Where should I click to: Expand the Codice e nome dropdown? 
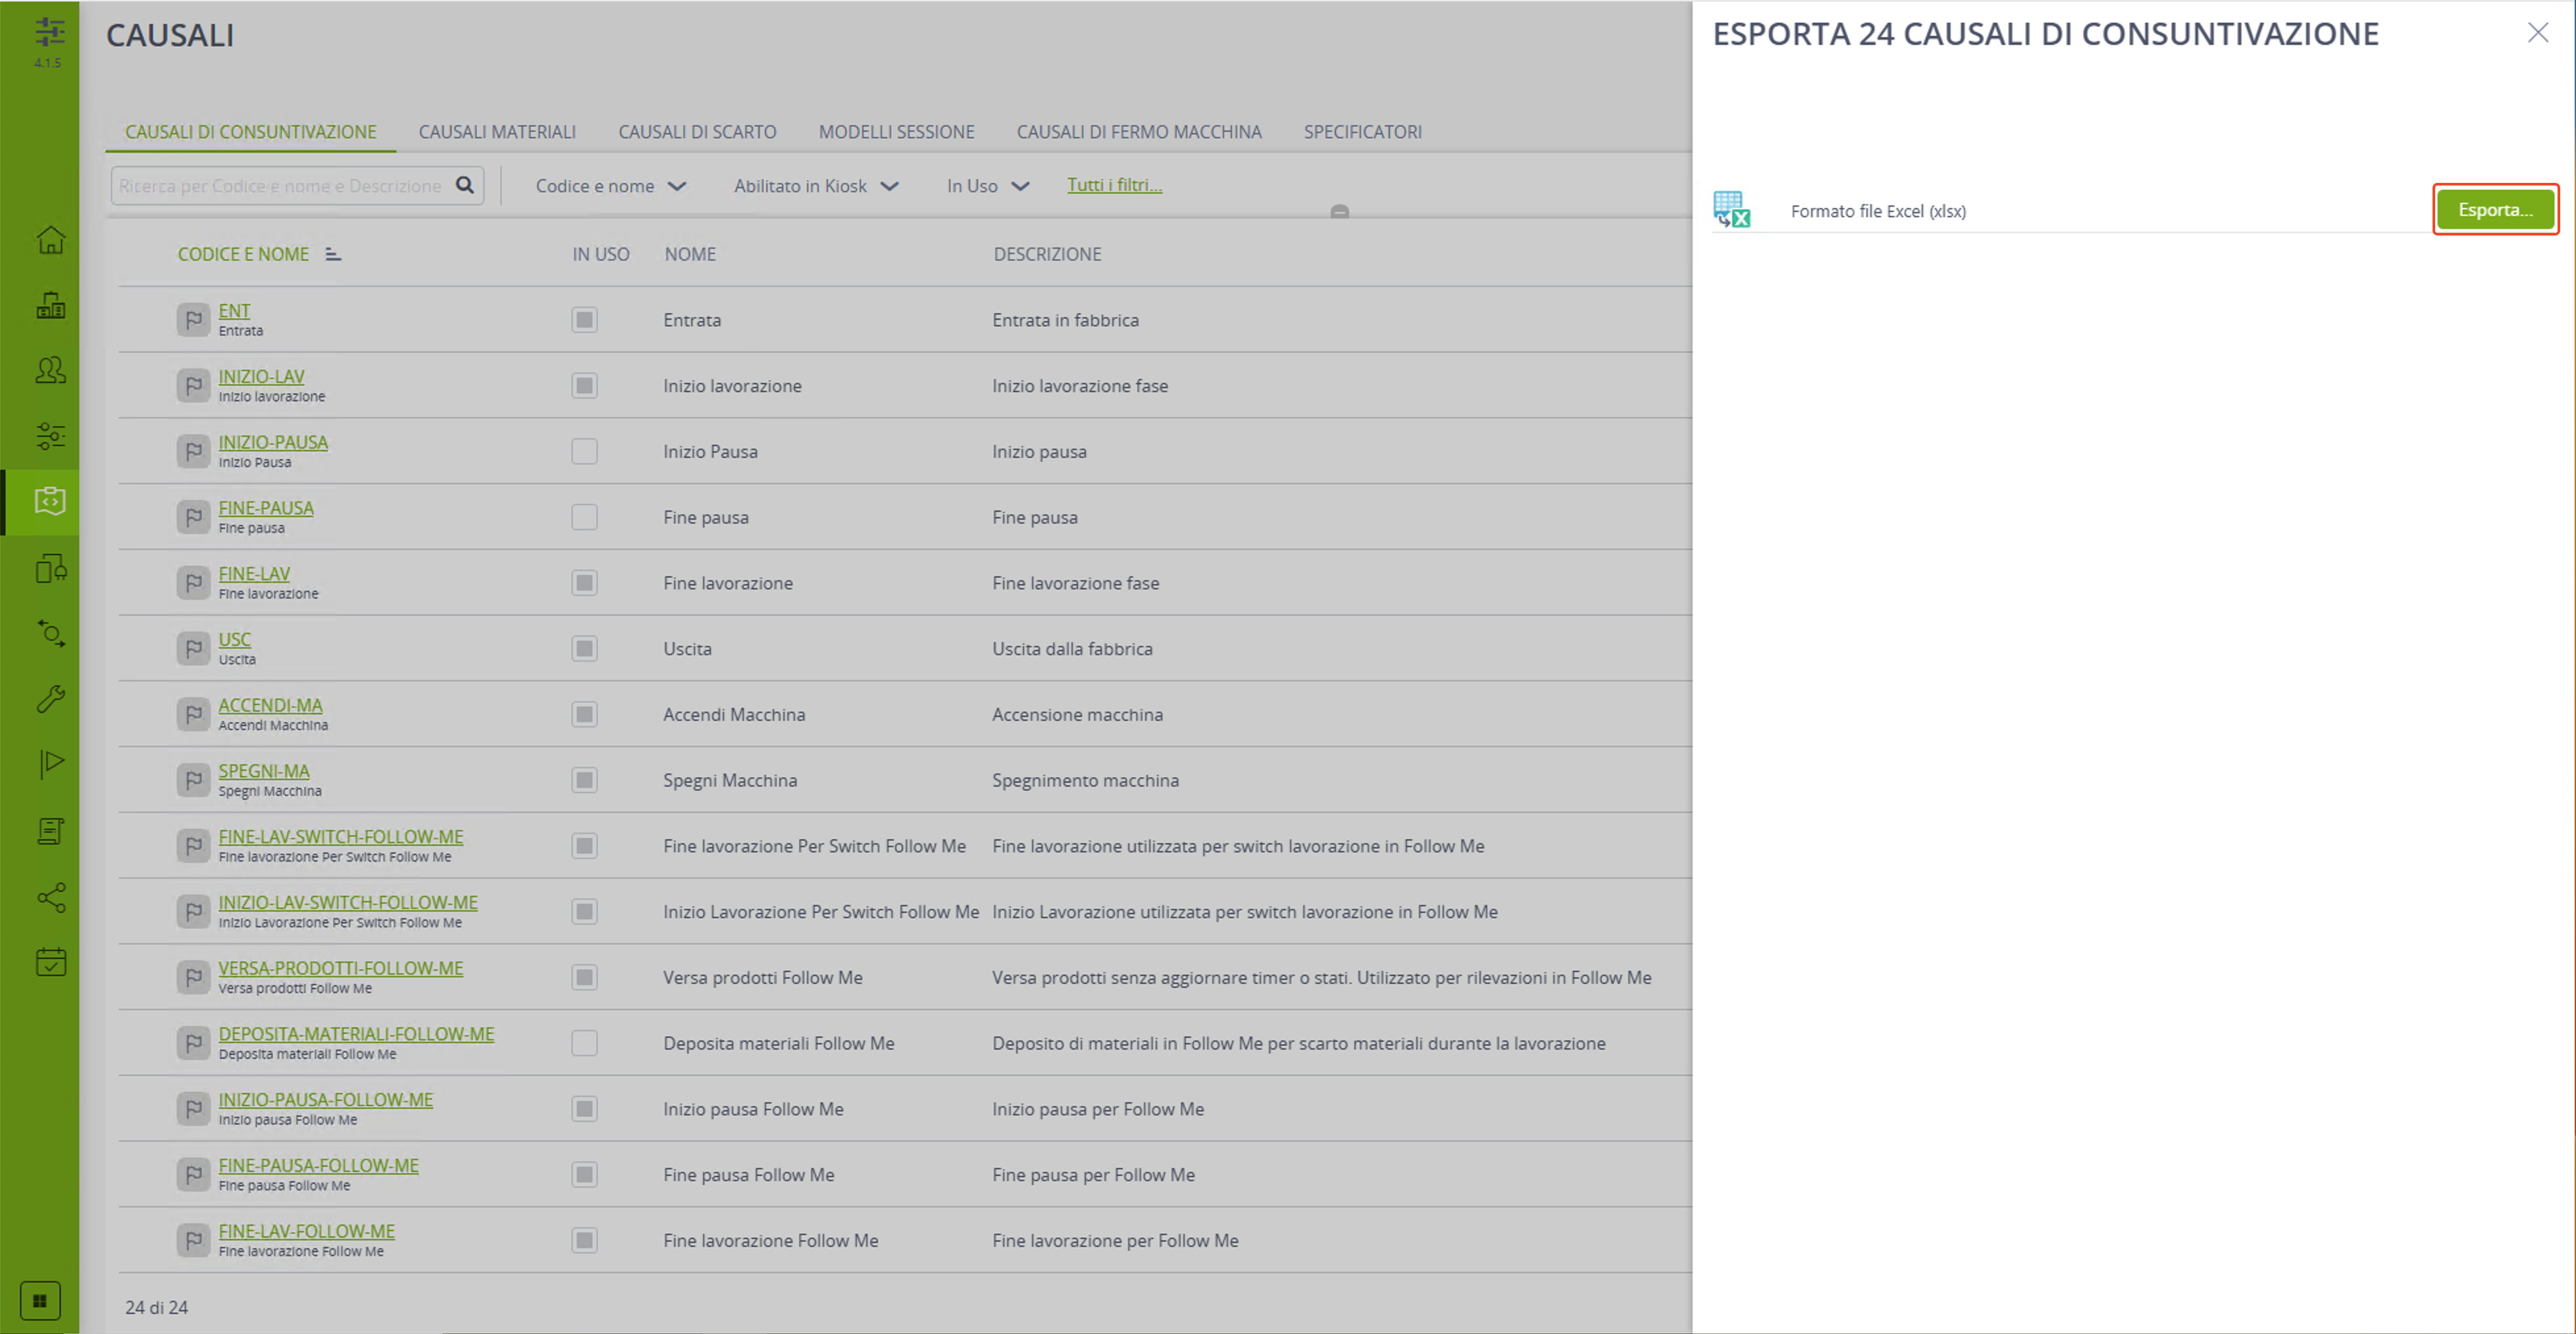point(611,186)
